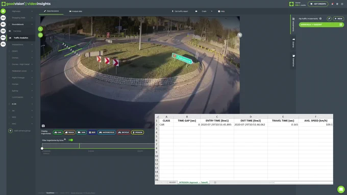Click the logout icon in header
347x195 pixels.
[x=342, y=4]
